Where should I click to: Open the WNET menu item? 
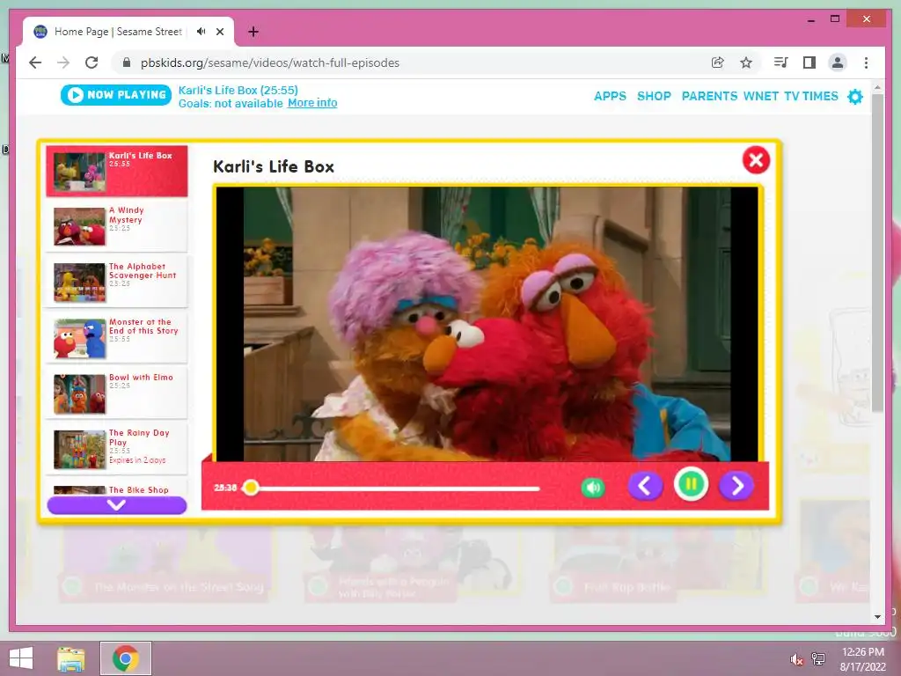(761, 96)
